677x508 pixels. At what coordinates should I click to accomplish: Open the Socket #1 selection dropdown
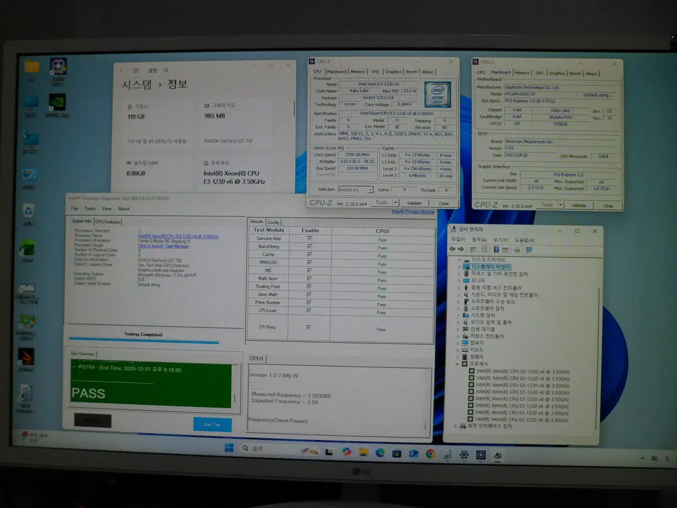pos(355,190)
